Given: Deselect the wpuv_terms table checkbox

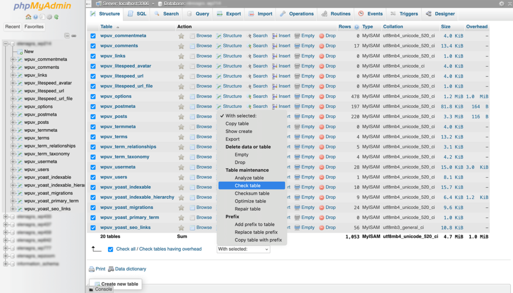Looking at the screenshot, I should click(93, 137).
